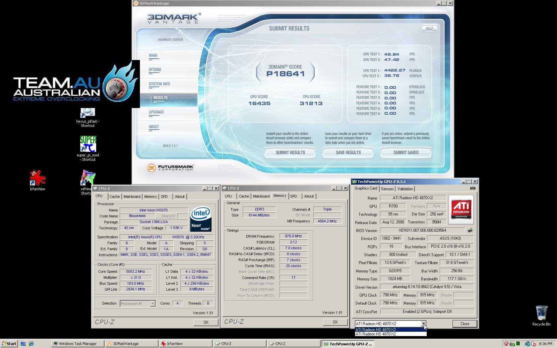The image size is (557, 348).
Task: Click the system tray clock 8:36 PM
Action: [546, 344]
